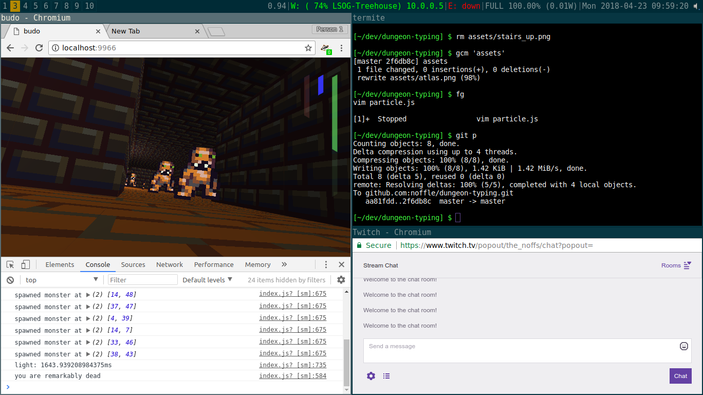
Task: Open the Memory tab in DevTools
Action: click(257, 265)
